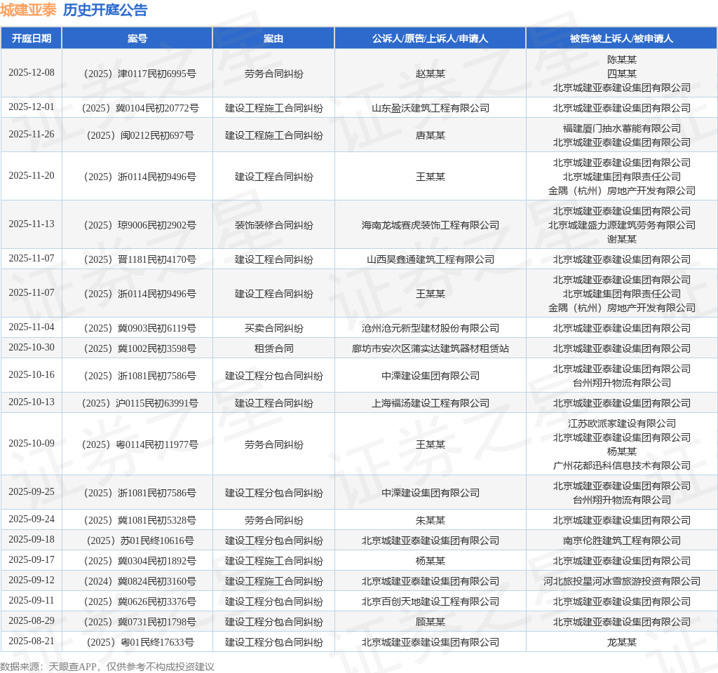Click defendant 北京城建盛力源建筑劳务有限公司

[x=621, y=225]
